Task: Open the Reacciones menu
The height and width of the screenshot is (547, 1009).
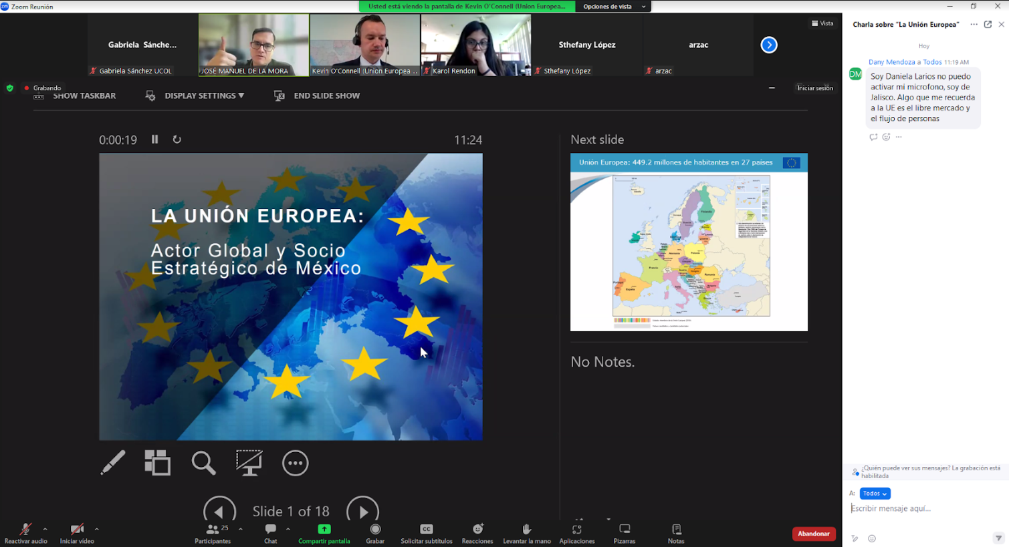Action: [477, 533]
